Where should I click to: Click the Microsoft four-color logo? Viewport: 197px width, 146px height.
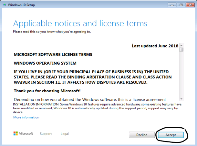click(x=16, y=133)
